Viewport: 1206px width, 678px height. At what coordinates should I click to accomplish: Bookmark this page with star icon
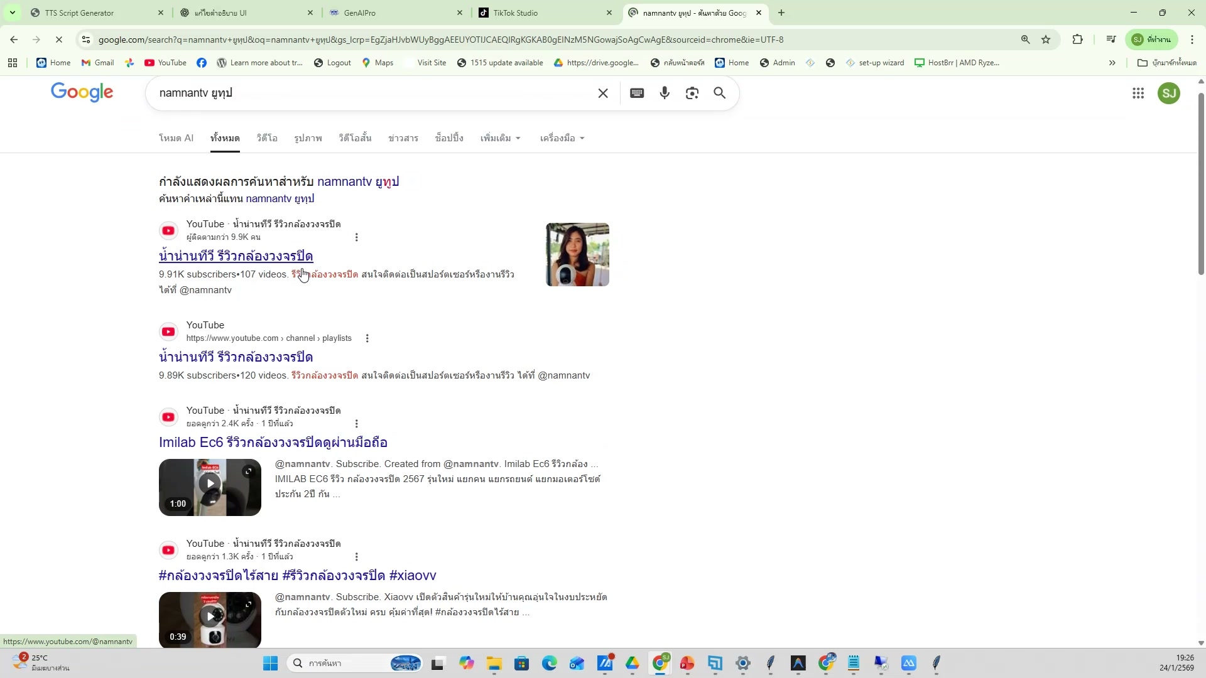(1046, 40)
